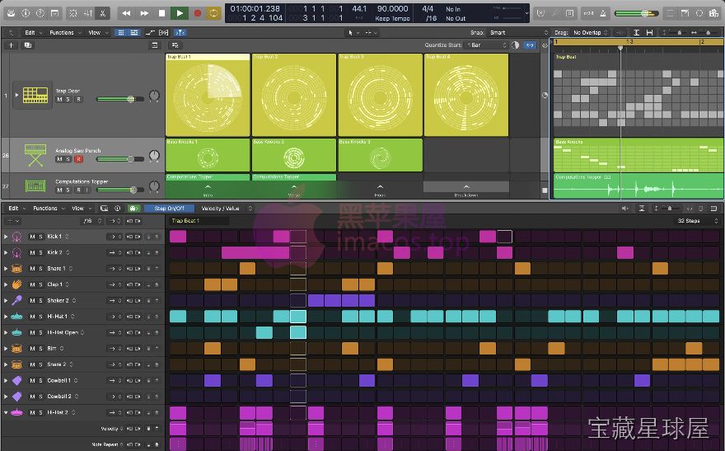
Task: Toggle the yellow Cycle button
Action: (x=213, y=13)
